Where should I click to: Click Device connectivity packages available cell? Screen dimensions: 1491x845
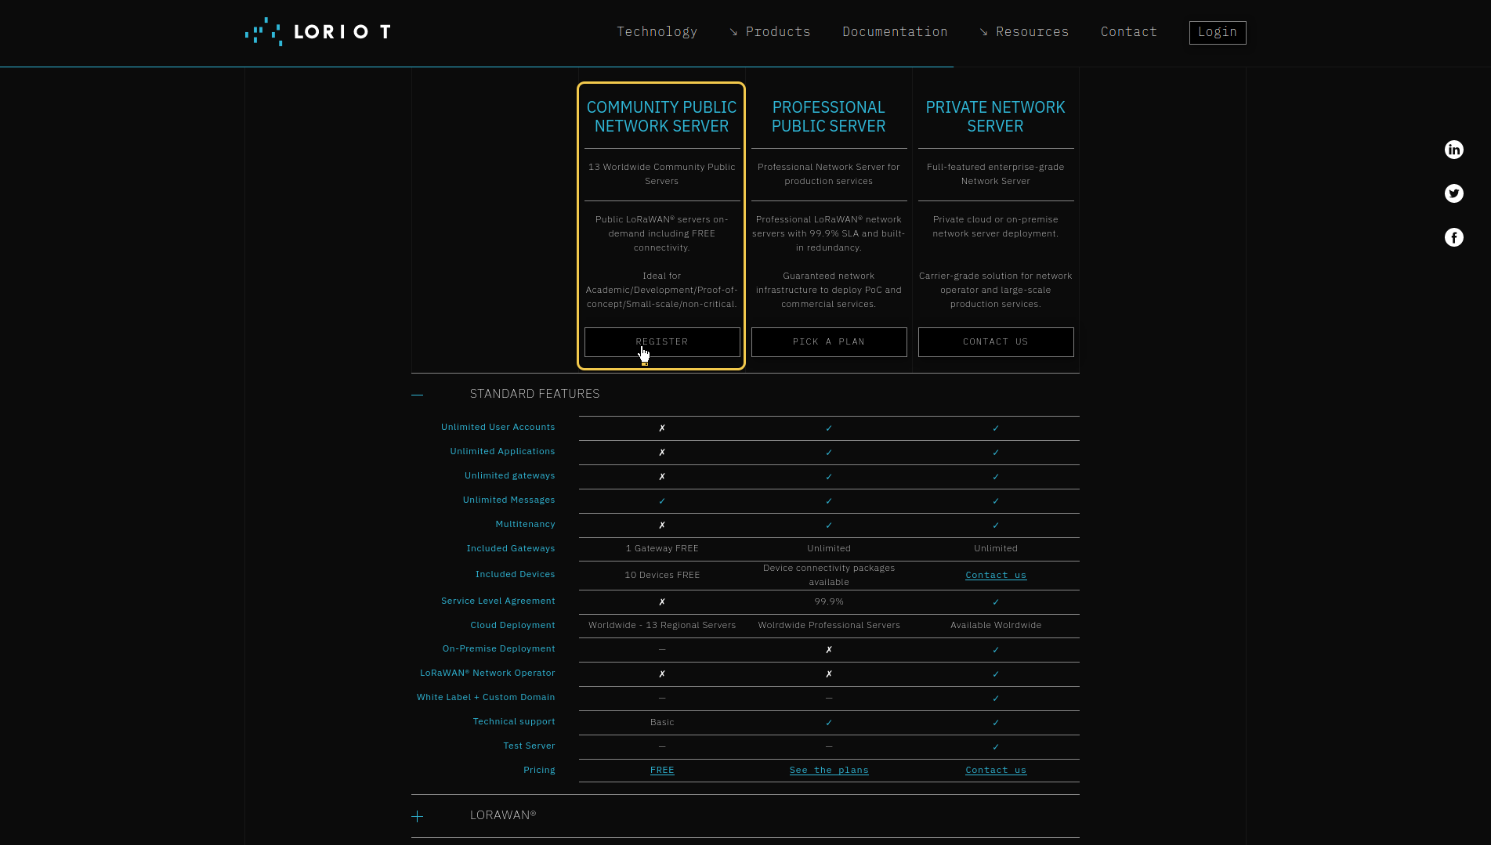(829, 576)
